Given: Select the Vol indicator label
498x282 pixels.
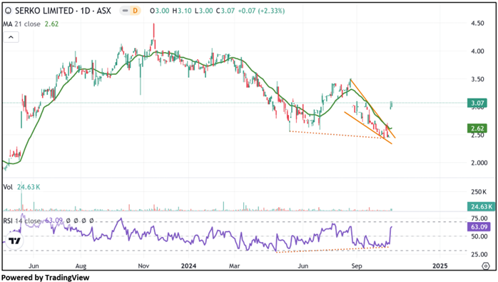Looking at the screenshot, I should pyautogui.click(x=8, y=187).
